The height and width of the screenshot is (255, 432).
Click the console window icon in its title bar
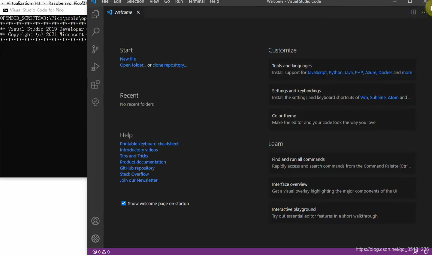click(x=5, y=10)
